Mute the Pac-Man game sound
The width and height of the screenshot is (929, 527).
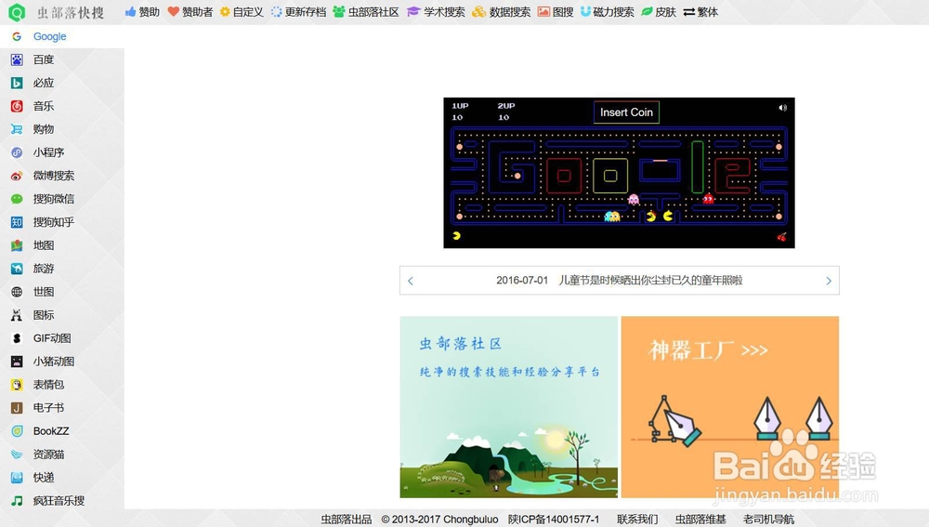click(x=782, y=107)
